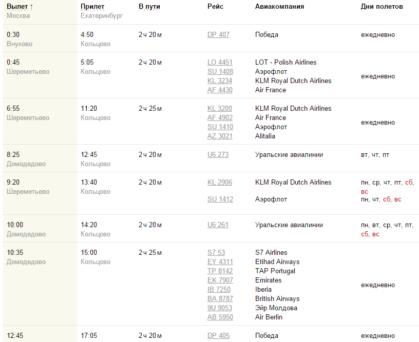The height and width of the screenshot is (342, 419).
Task: Sort by Прилет arrival column header
Action: 92,7
